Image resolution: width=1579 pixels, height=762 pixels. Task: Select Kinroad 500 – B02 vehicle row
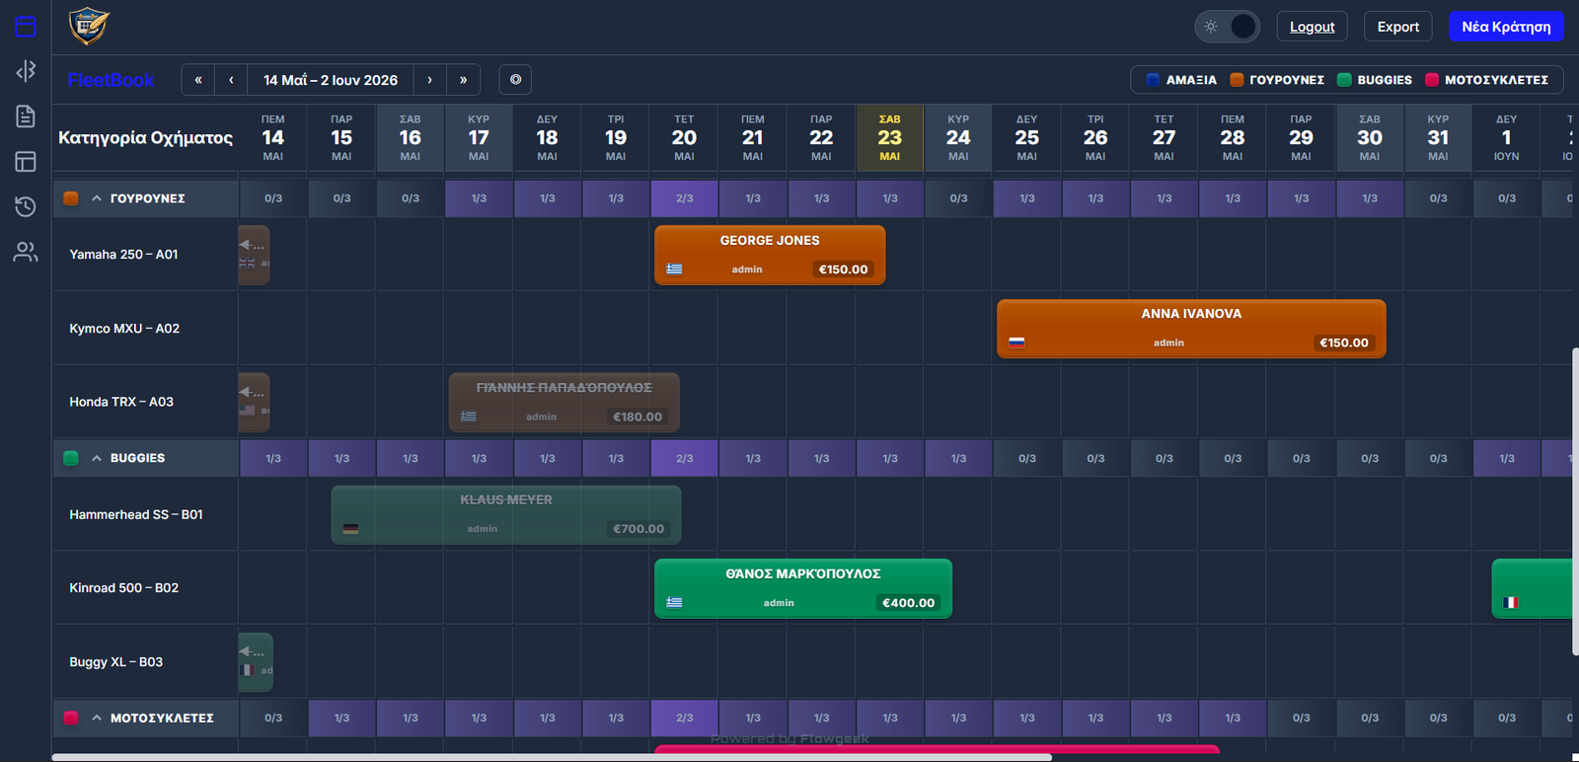click(145, 588)
